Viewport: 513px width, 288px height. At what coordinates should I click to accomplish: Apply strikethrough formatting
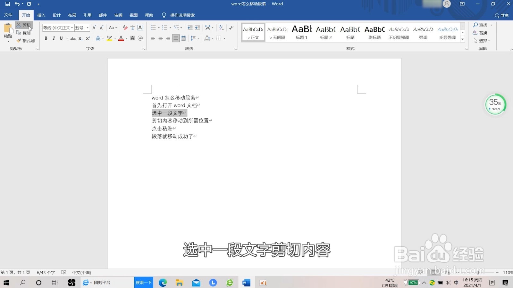point(73,38)
